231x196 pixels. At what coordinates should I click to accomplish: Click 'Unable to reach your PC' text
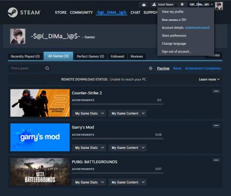click(x=128, y=80)
